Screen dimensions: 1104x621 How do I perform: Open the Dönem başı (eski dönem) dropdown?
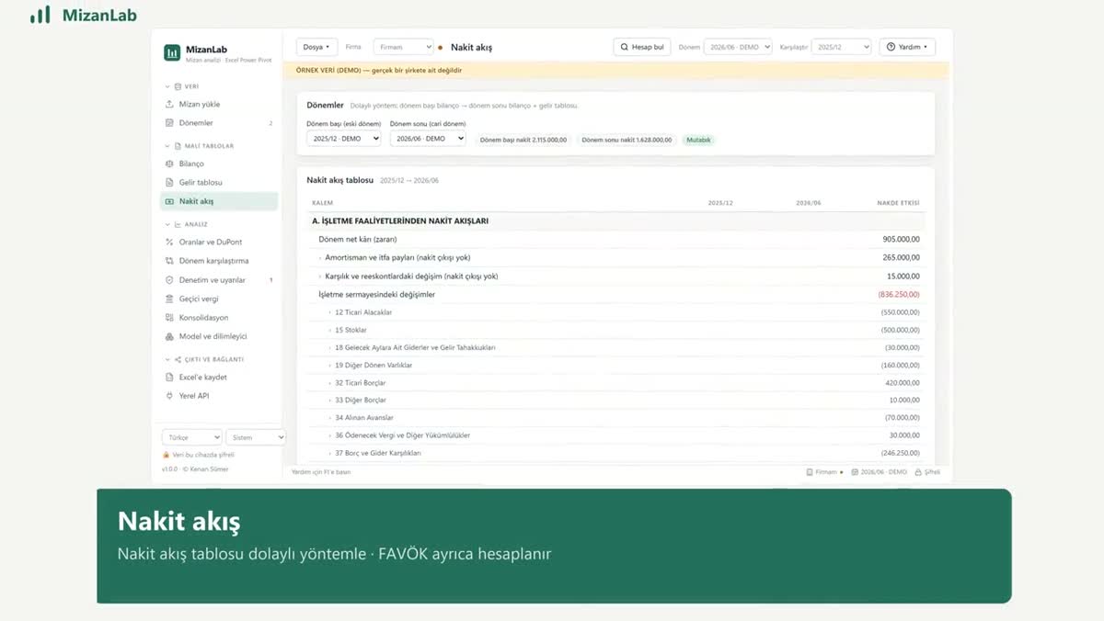343,139
